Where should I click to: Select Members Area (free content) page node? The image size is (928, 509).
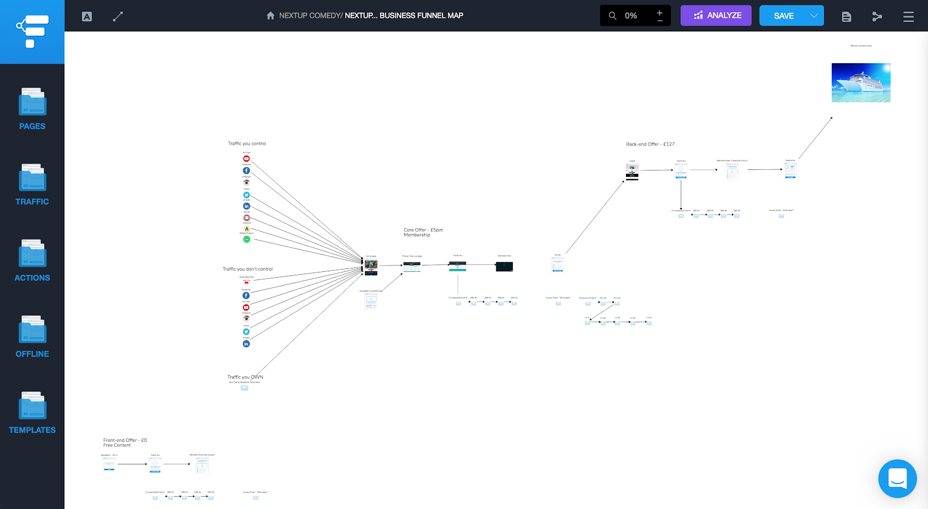[x=202, y=466]
